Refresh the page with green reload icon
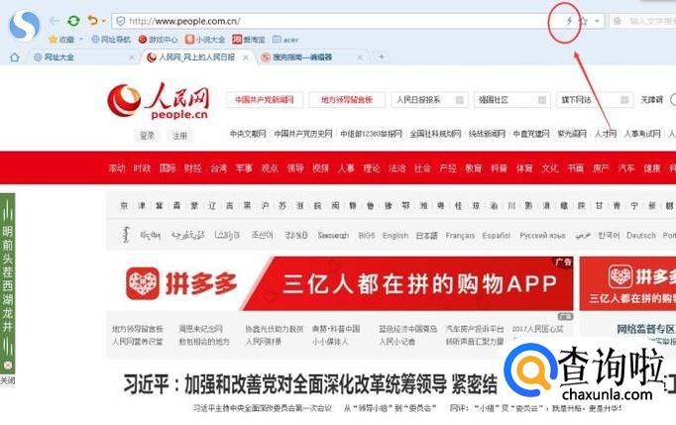This screenshot has width=676, height=425. 73,21
